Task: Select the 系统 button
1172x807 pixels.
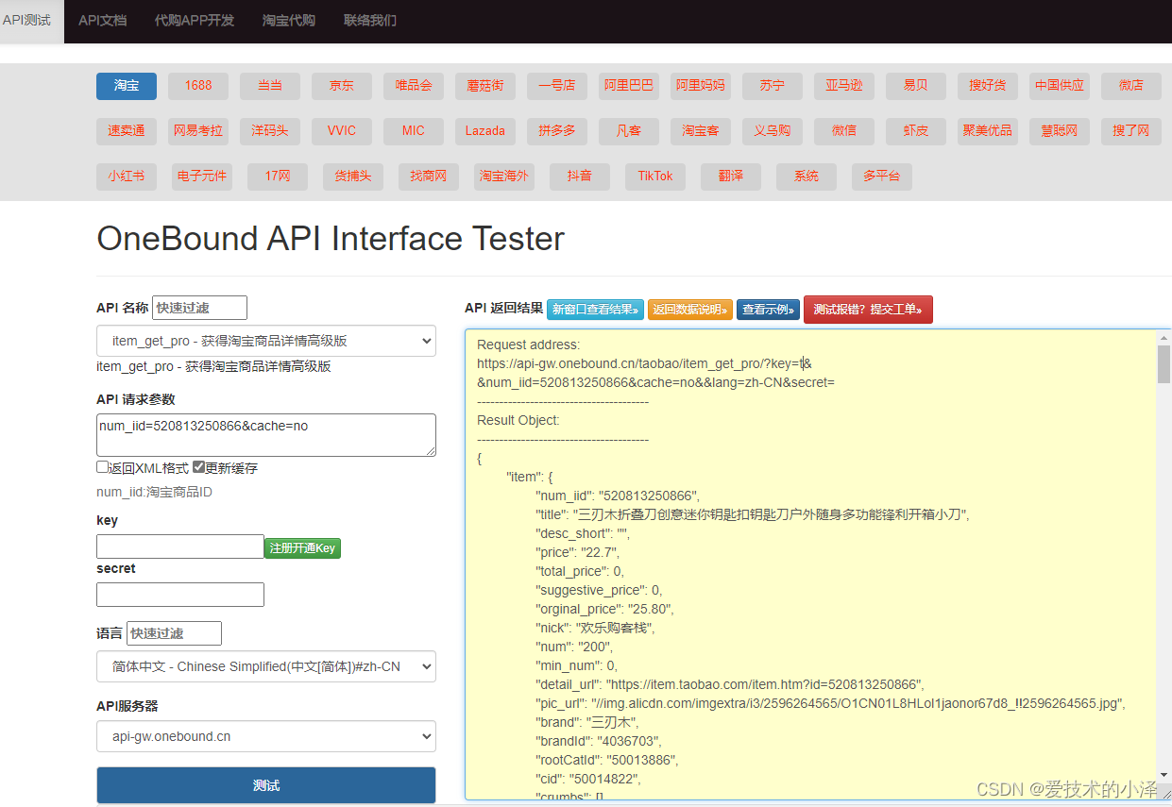Action: 807,177
